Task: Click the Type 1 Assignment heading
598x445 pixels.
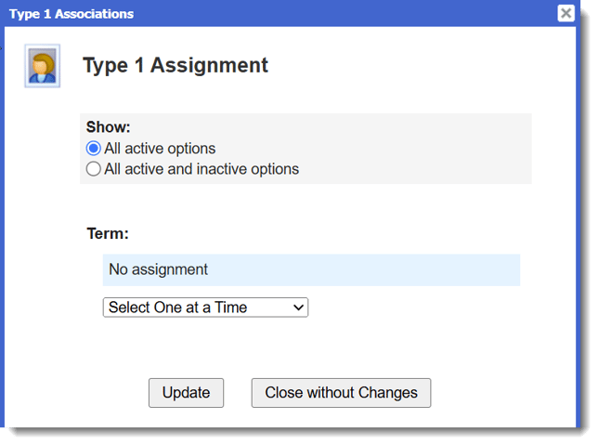Action: [175, 65]
